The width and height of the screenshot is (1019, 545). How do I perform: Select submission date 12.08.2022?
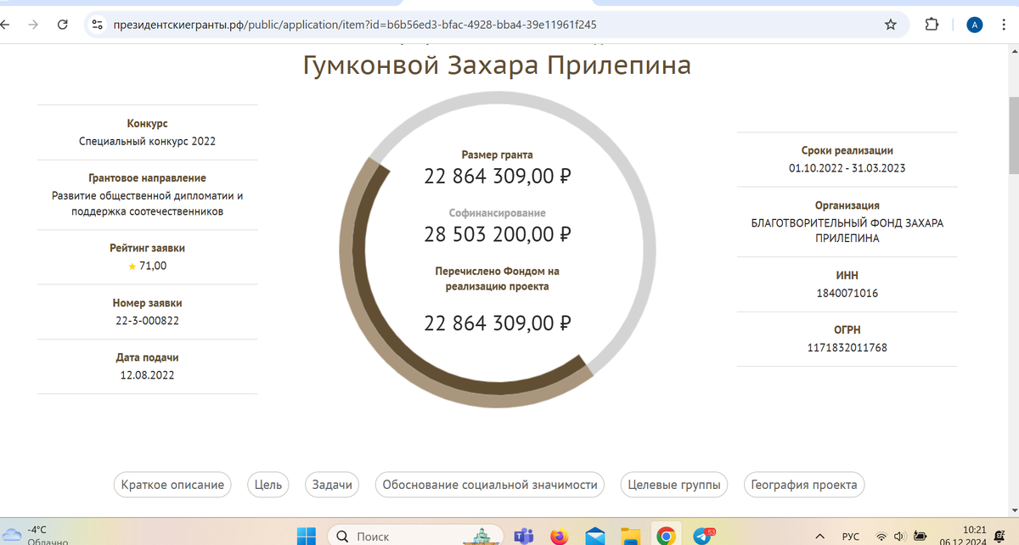(x=147, y=374)
